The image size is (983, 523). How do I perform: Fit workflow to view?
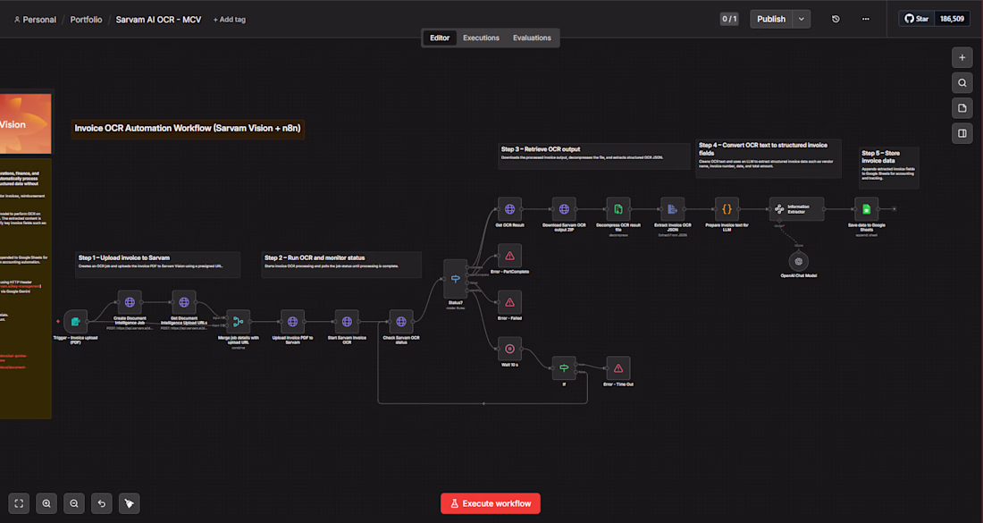pos(19,503)
